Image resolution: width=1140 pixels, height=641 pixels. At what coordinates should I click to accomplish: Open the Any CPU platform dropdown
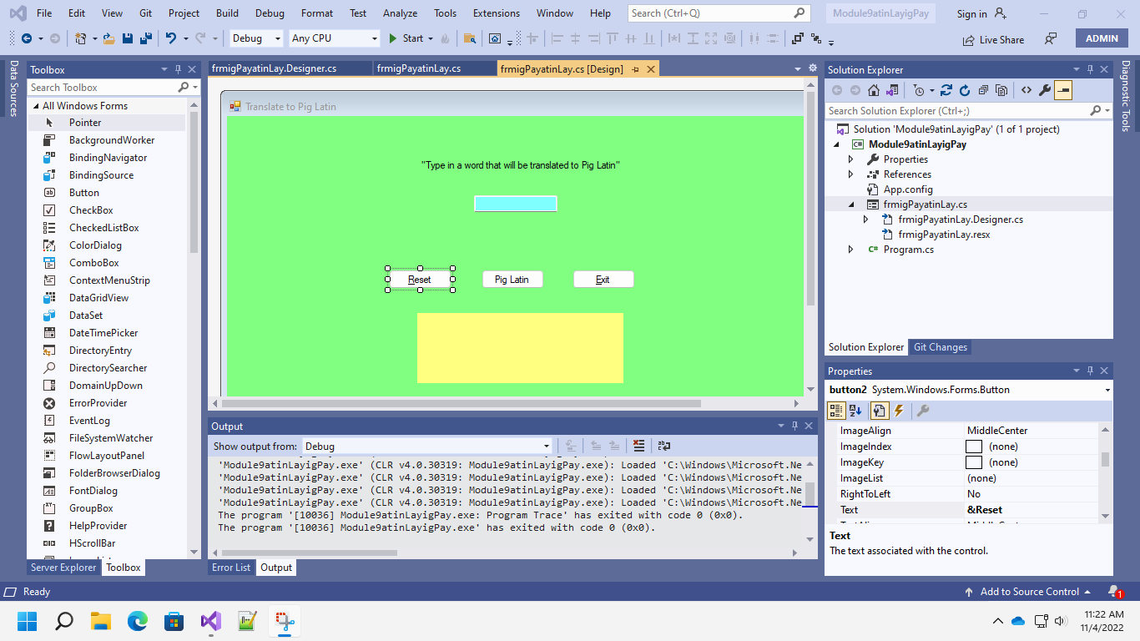[x=374, y=38]
